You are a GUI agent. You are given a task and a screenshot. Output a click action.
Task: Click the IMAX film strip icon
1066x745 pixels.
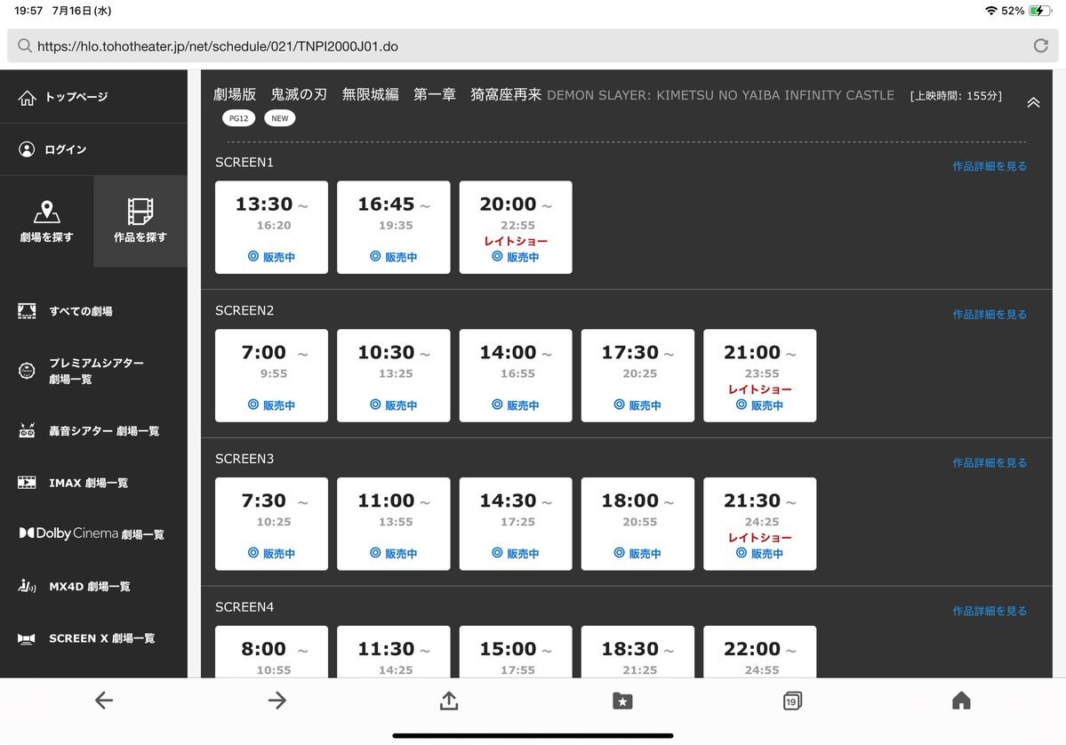[x=27, y=483]
